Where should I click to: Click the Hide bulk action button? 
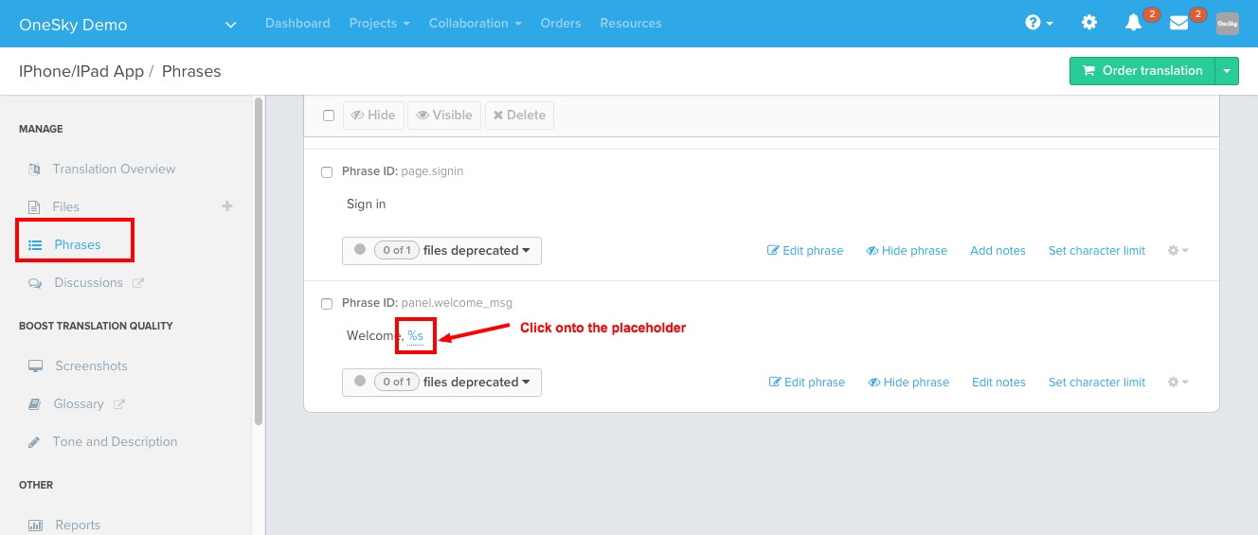(x=372, y=116)
